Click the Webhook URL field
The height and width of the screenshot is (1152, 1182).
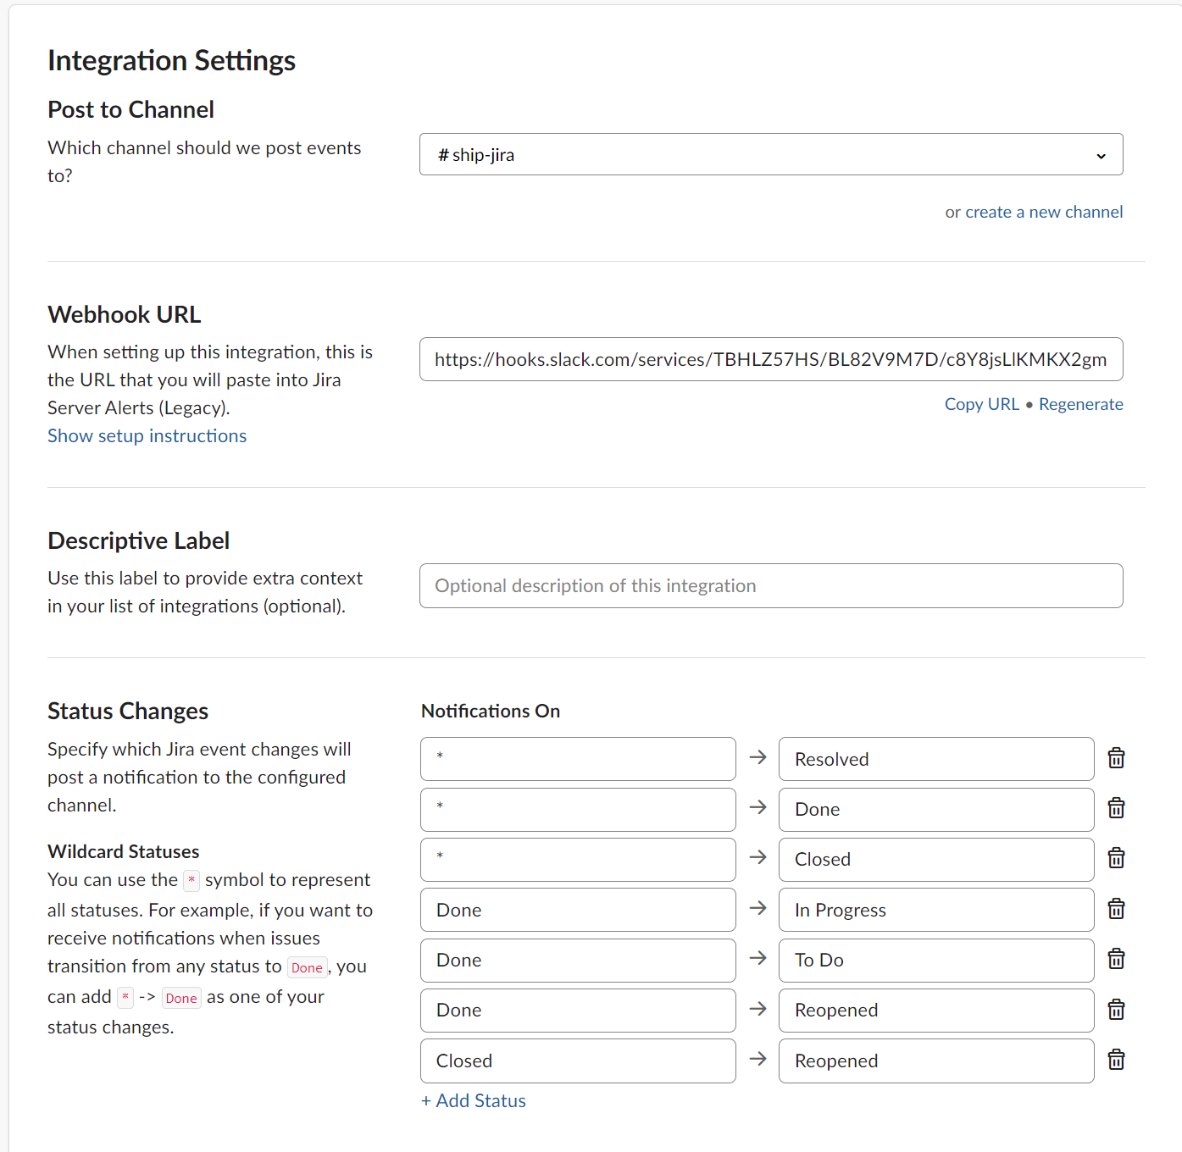(771, 359)
